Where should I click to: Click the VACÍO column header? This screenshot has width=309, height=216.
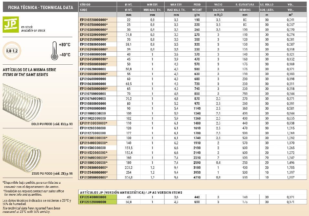coord(218,5)
